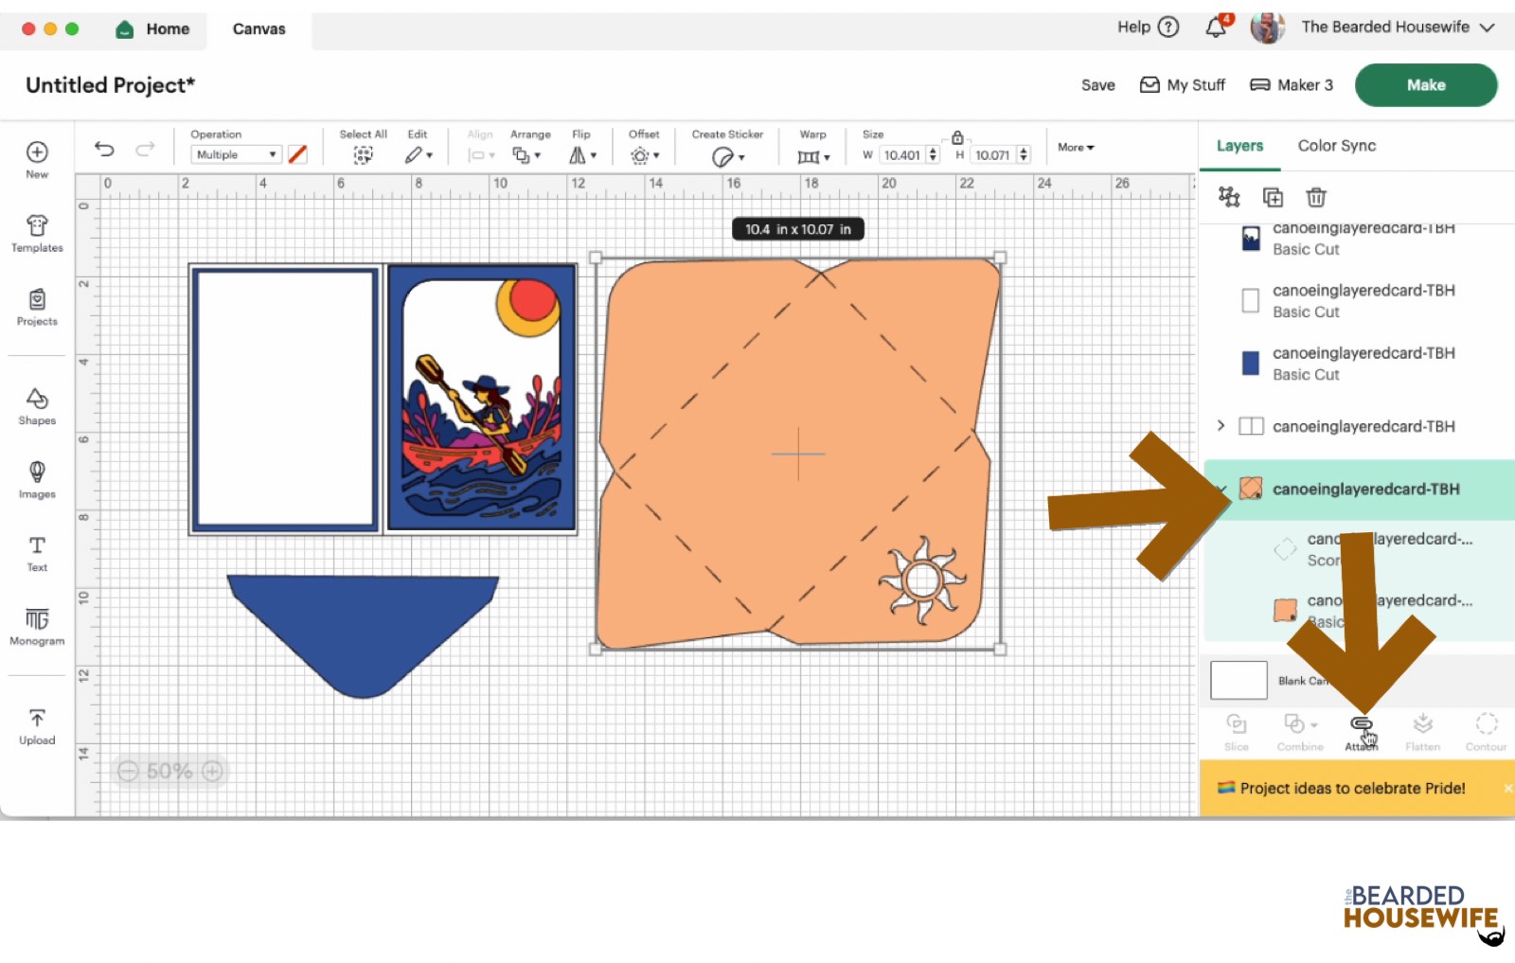Image resolution: width=1515 pixels, height=963 pixels.
Task: Click the Untitled Project title
Action: (x=110, y=85)
